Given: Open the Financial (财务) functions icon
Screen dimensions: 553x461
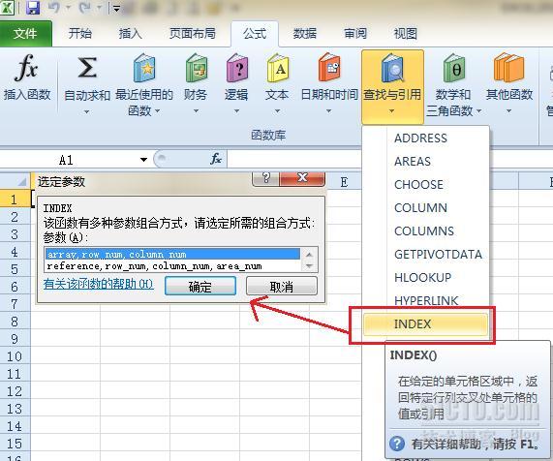Looking at the screenshot, I should pyautogui.click(x=196, y=68).
